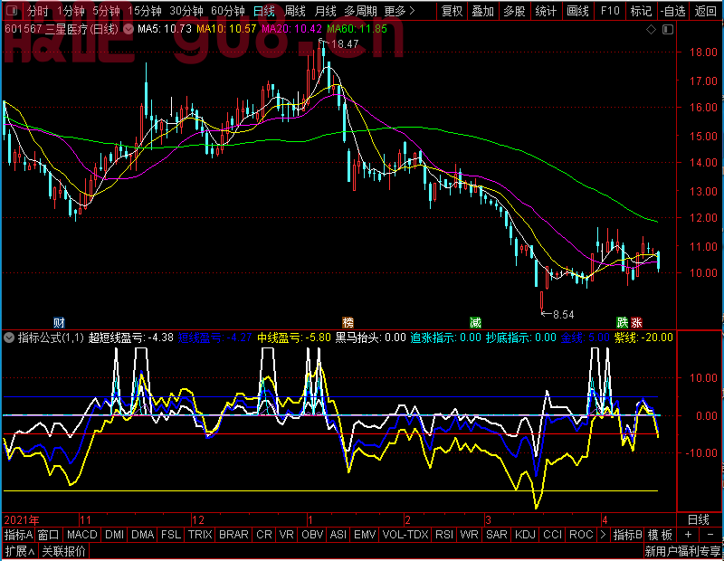
Task: Select the DMA indicator
Action: pos(143,535)
